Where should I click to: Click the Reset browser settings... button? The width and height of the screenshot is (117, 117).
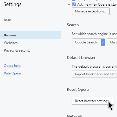tap(93, 101)
